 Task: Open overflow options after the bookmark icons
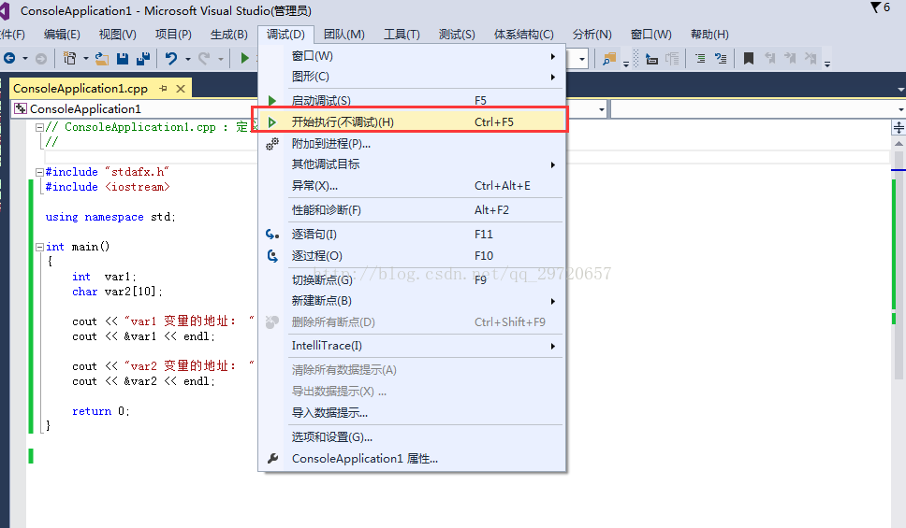(827, 64)
